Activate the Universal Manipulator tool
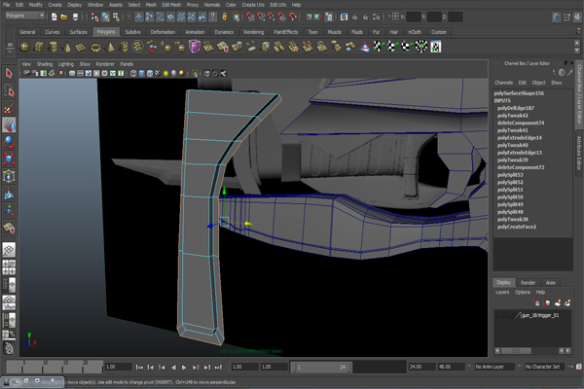Image resolution: width=584 pixels, height=389 pixels. pos(9,176)
